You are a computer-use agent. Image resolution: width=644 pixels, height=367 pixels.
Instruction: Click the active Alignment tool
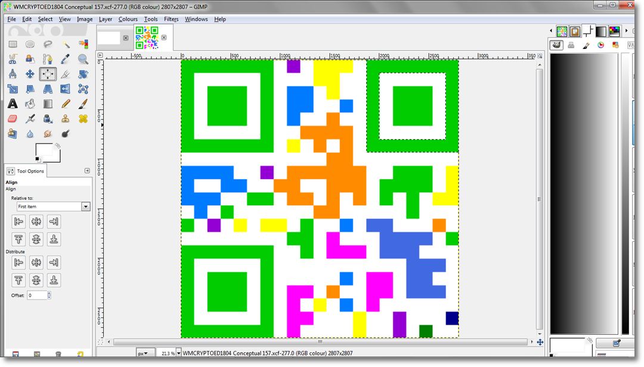(48, 74)
